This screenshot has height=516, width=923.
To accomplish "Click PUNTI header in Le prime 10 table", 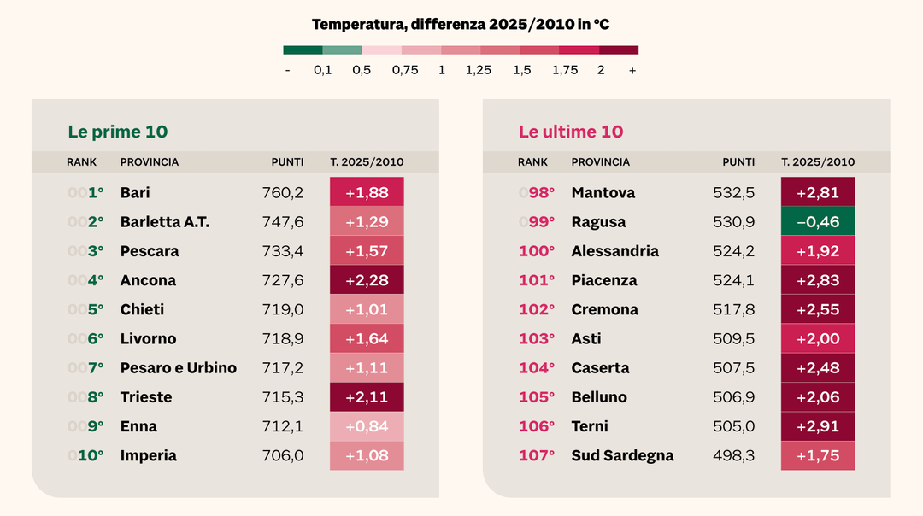I will click(x=287, y=162).
